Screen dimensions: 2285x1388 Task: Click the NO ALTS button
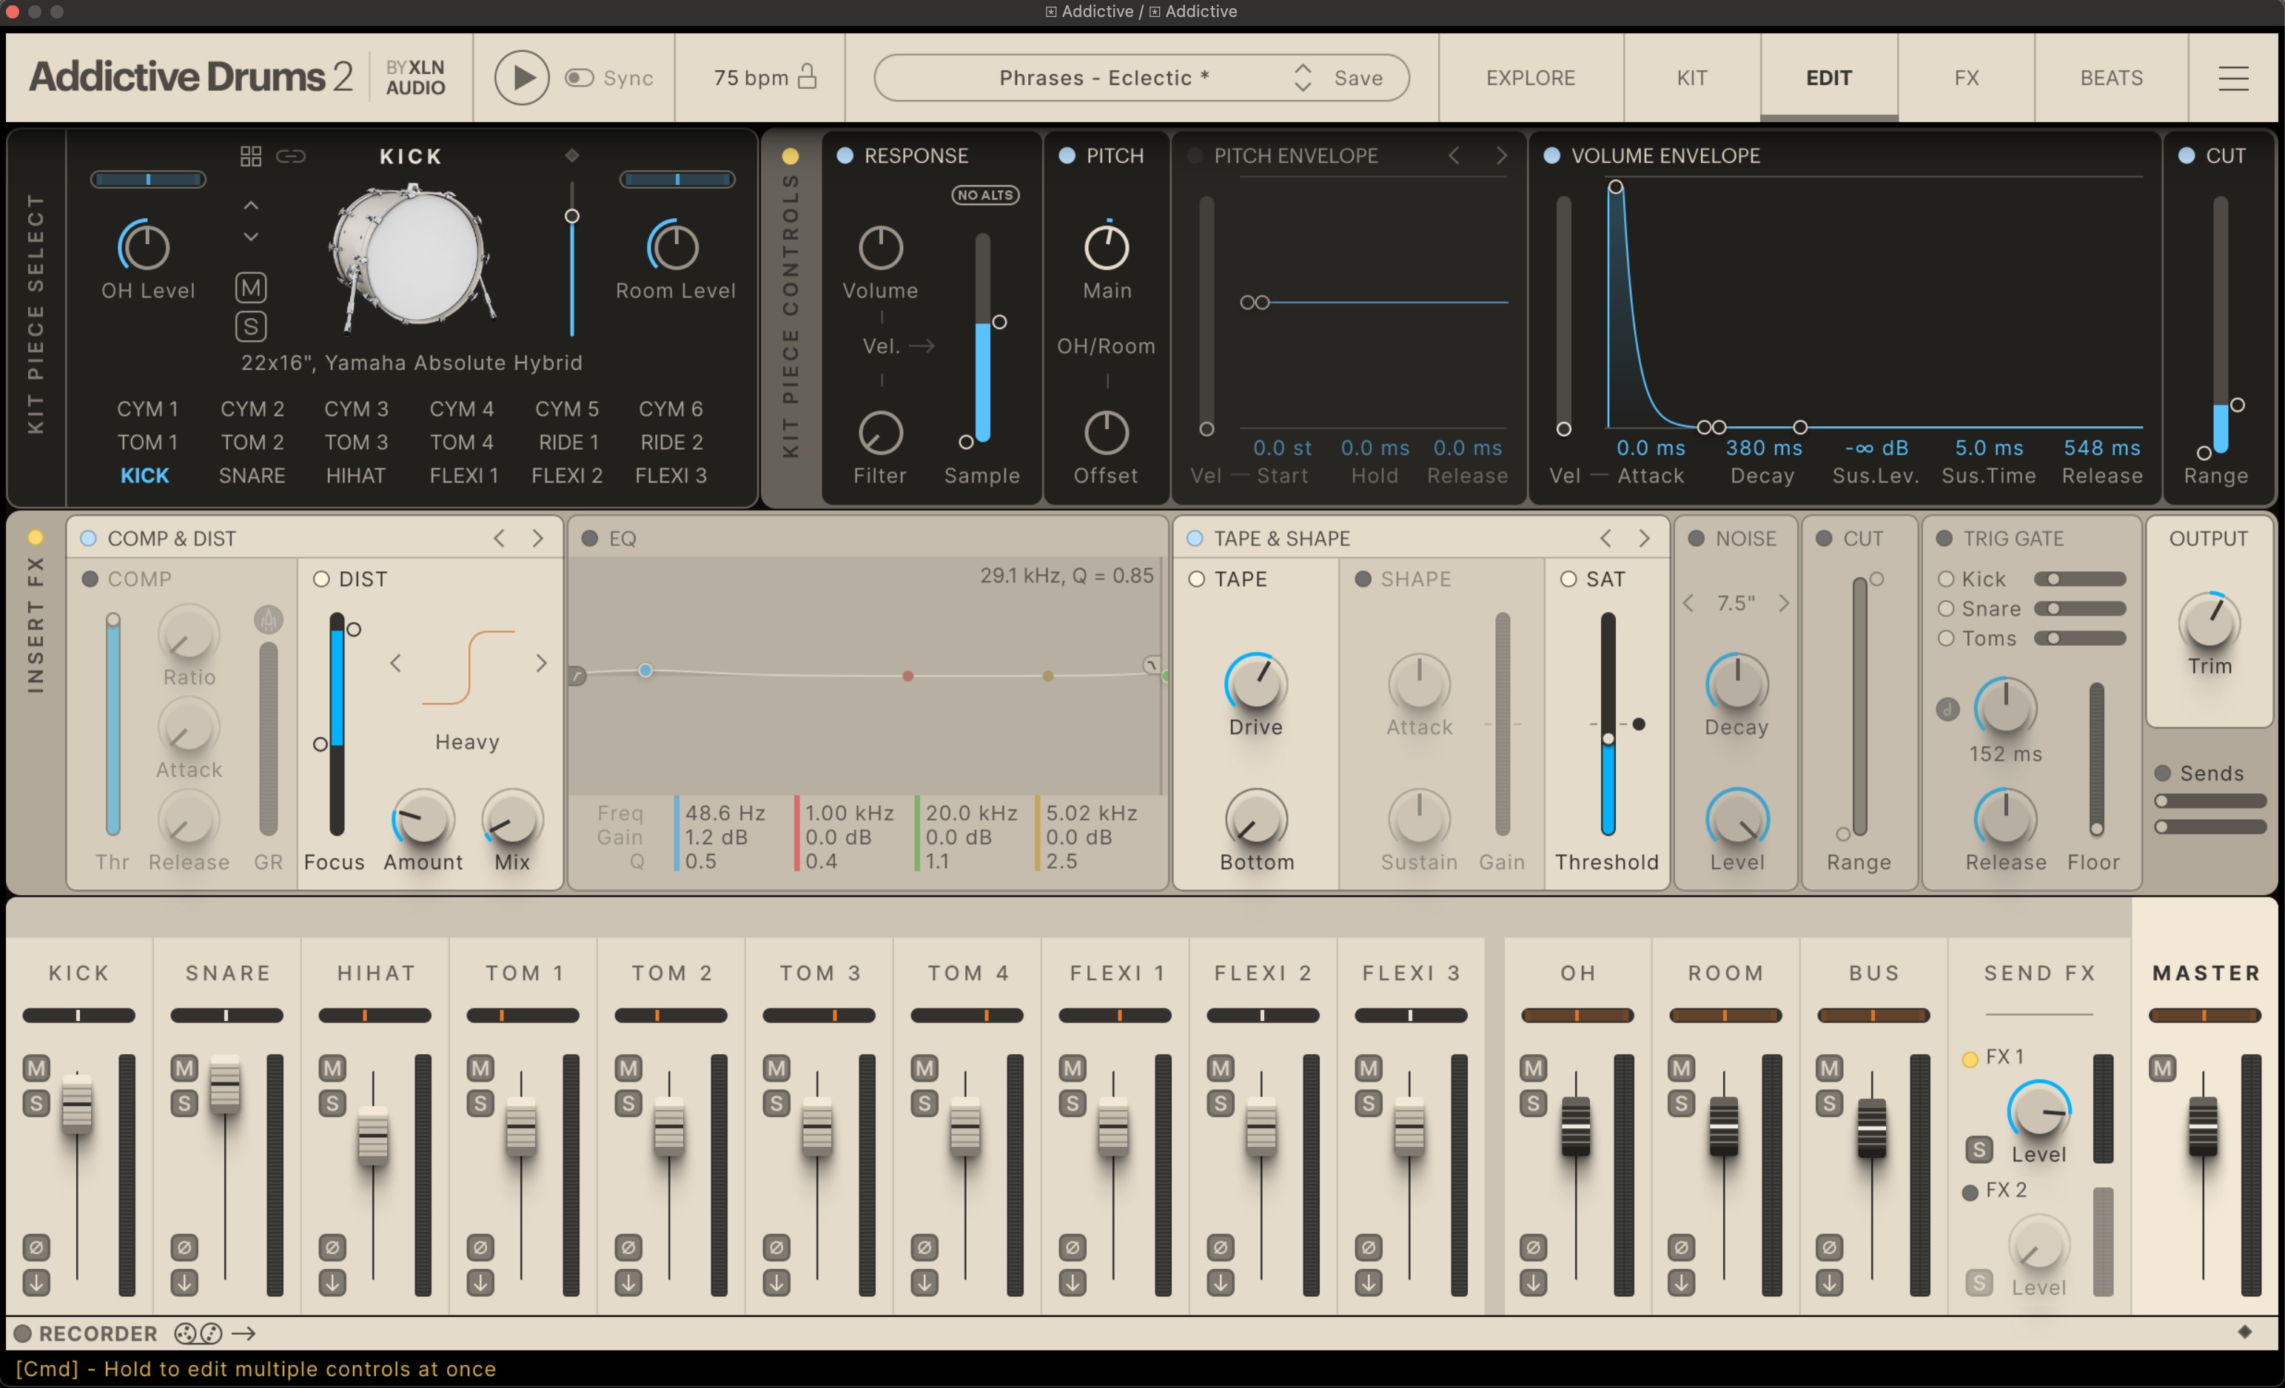(985, 195)
